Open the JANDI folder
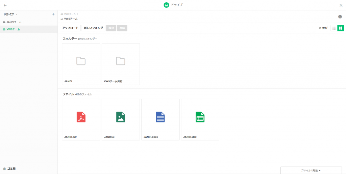 tap(81, 64)
